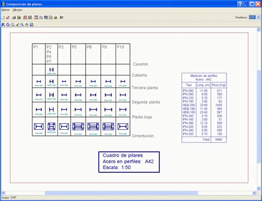This screenshot has height=201, width=262.
Task: Click the horizontal scrollbar right arrow
Action: [x=254, y=193]
